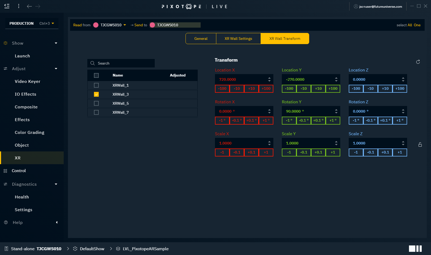Toggle the scale lock icon
The height and width of the screenshot is (255, 431).
420,144
